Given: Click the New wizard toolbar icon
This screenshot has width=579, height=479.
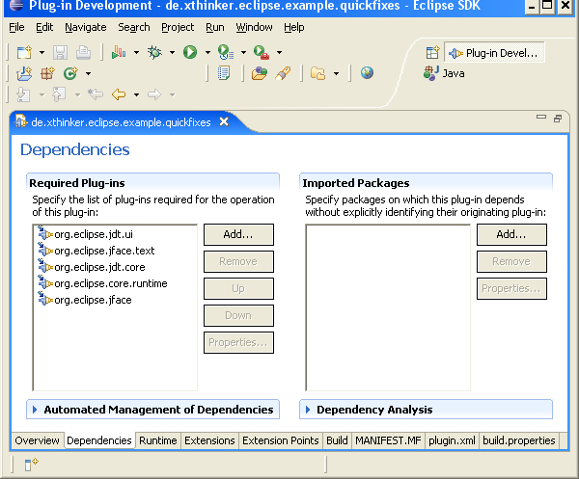Looking at the screenshot, I should click(24, 52).
